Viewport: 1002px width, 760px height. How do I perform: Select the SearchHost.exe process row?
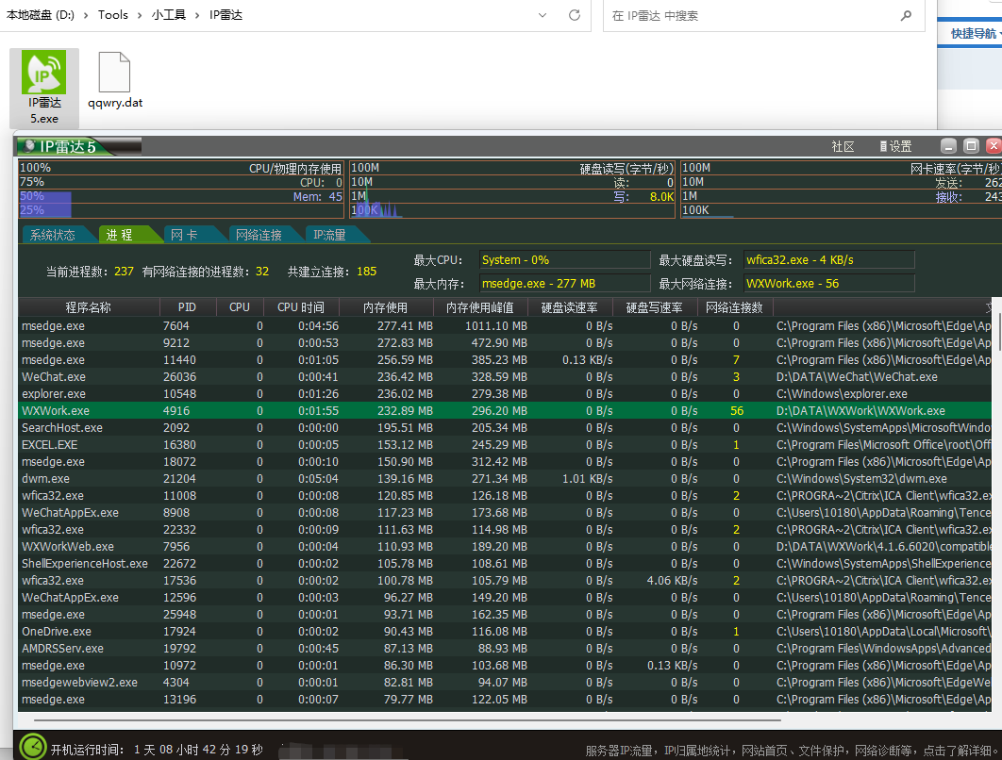tap(505, 427)
